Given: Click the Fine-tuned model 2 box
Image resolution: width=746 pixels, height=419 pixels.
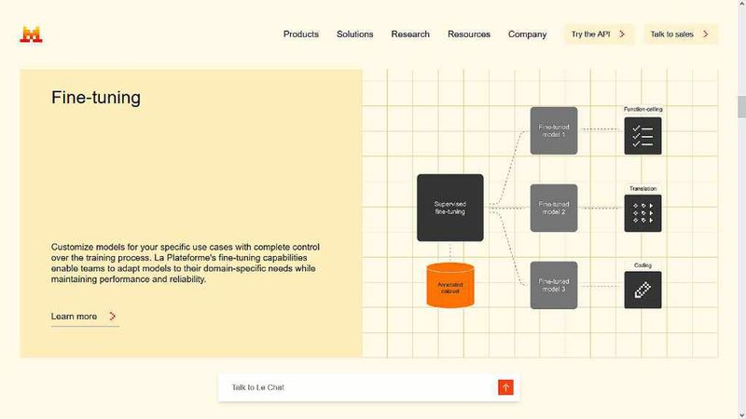Looking at the screenshot, I should pos(554,208).
